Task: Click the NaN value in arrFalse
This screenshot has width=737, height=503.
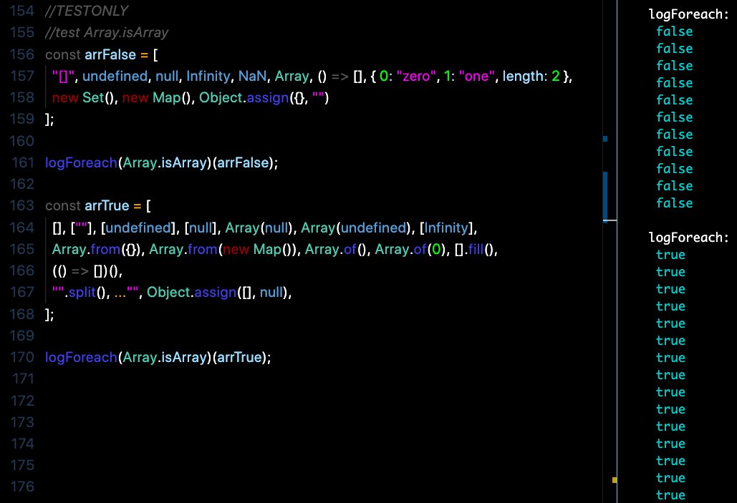Action: pyautogui.click(x=252, y=76)
